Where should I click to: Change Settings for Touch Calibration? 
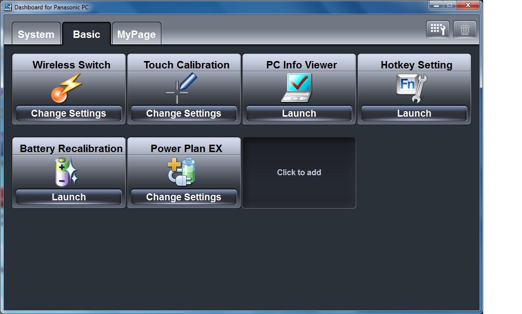point(184,113)
